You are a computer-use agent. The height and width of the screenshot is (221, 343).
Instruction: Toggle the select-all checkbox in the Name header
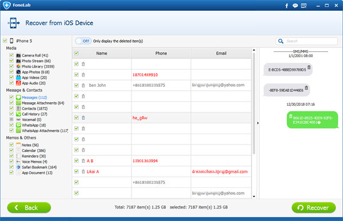pos(77,53)
